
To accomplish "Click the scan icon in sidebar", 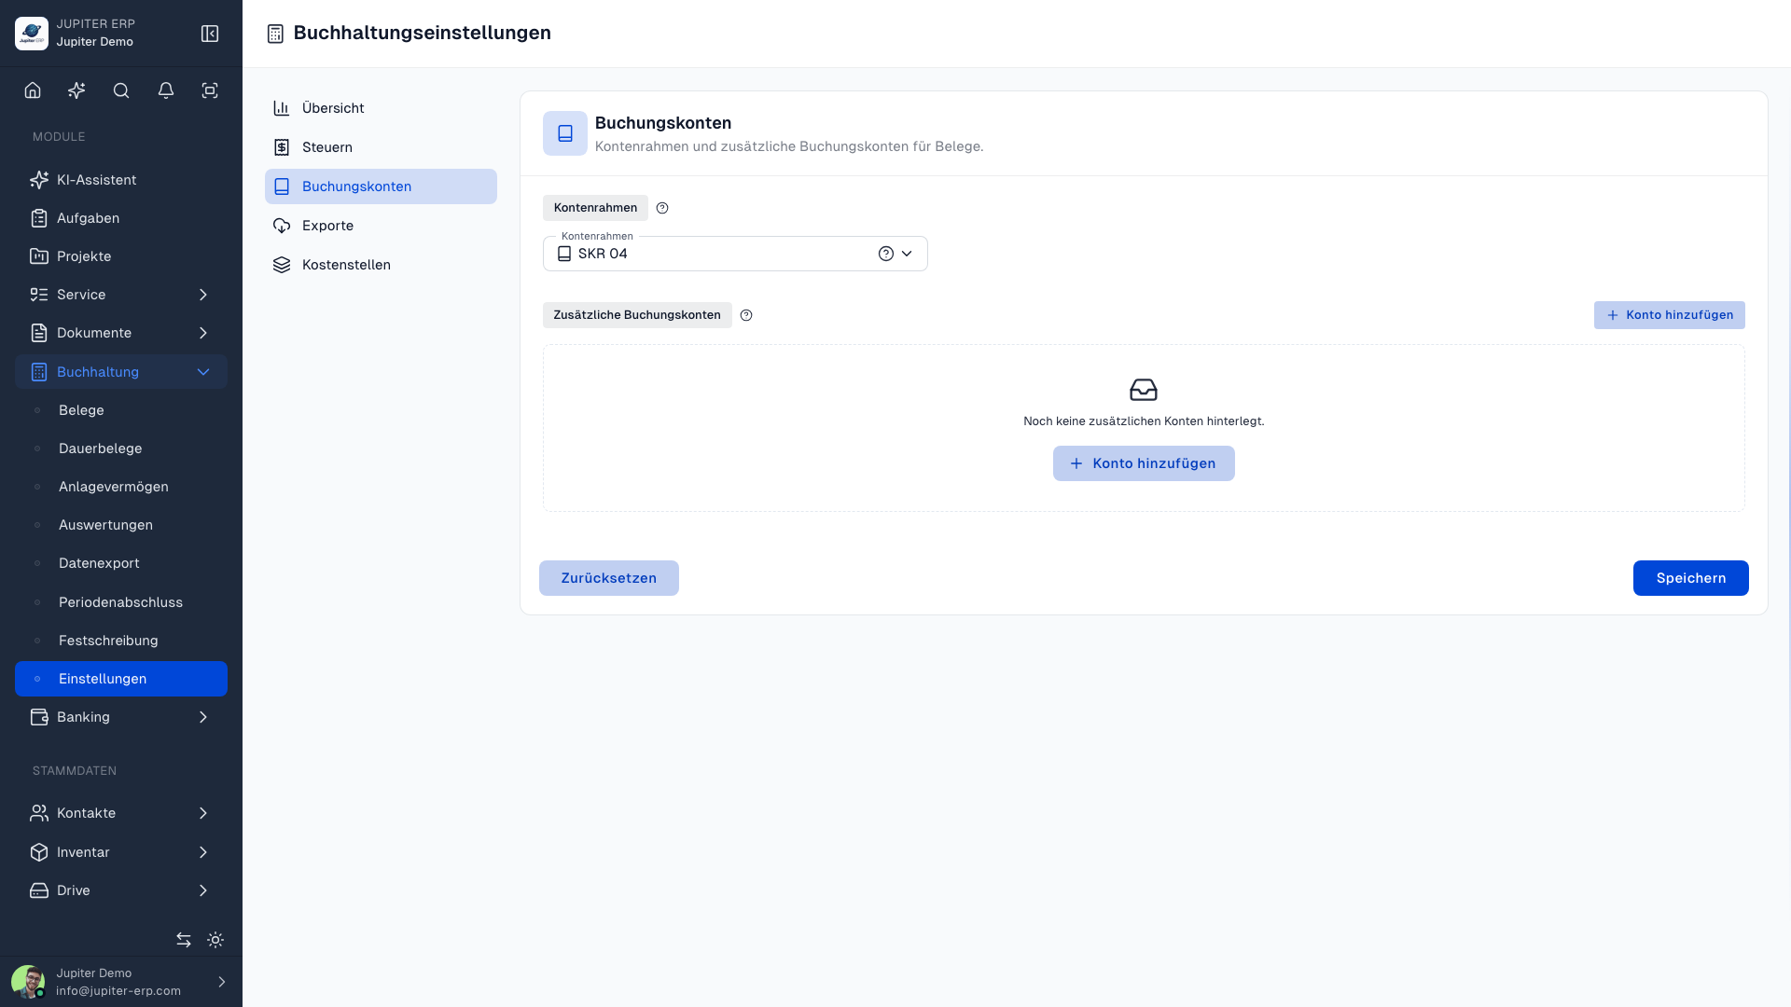I will click(210, 90).
